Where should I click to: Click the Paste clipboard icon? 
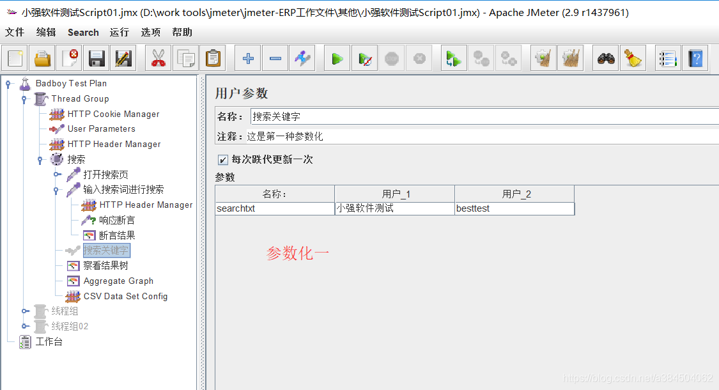coord(213,58)
